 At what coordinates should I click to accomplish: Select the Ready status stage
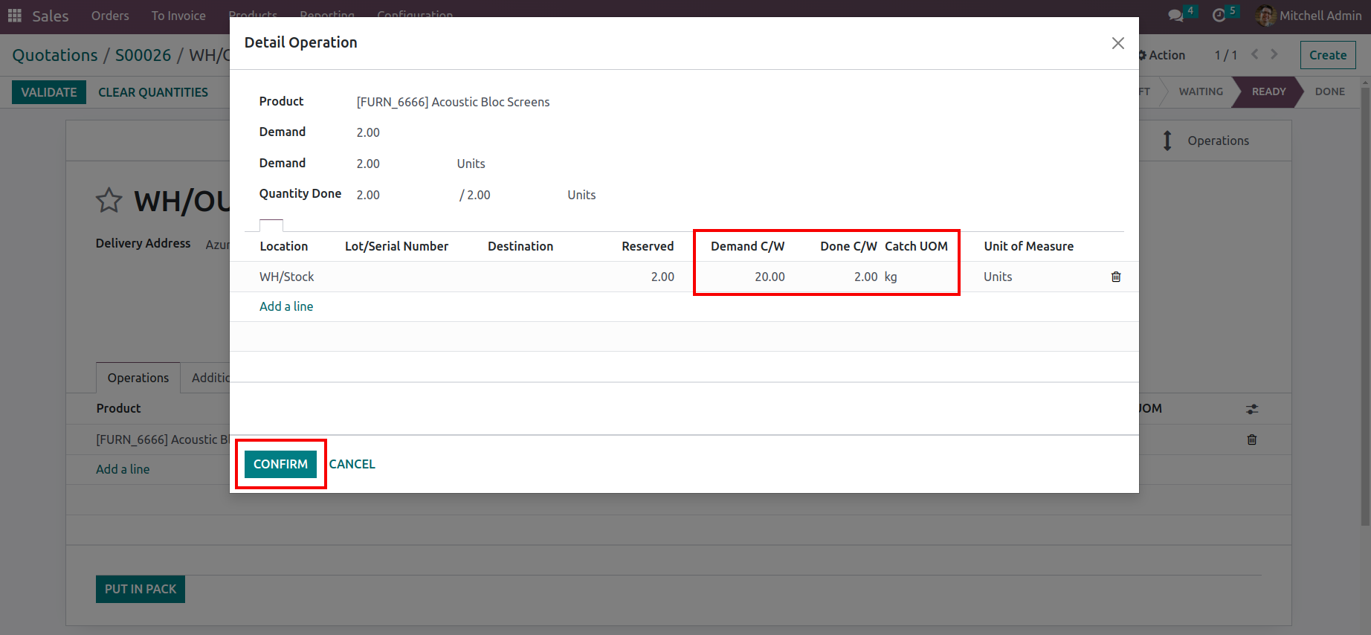coord(1268,91)
